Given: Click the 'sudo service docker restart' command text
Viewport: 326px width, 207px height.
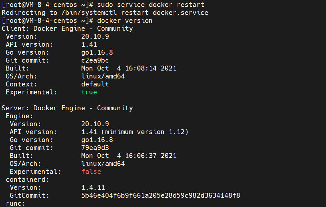Looking at the screenshot, I should (x=151, y=5).
